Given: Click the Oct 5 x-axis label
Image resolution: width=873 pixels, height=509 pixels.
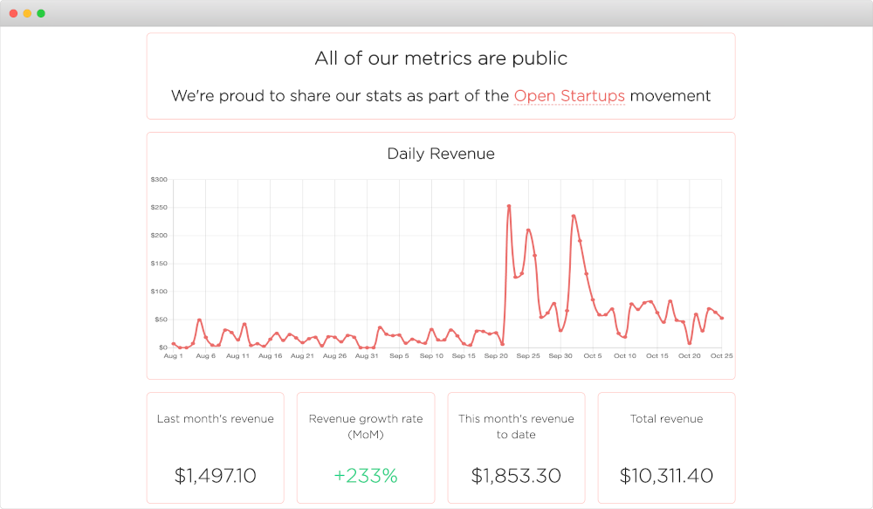Looking at the screenshot, I should coord(593,356).
